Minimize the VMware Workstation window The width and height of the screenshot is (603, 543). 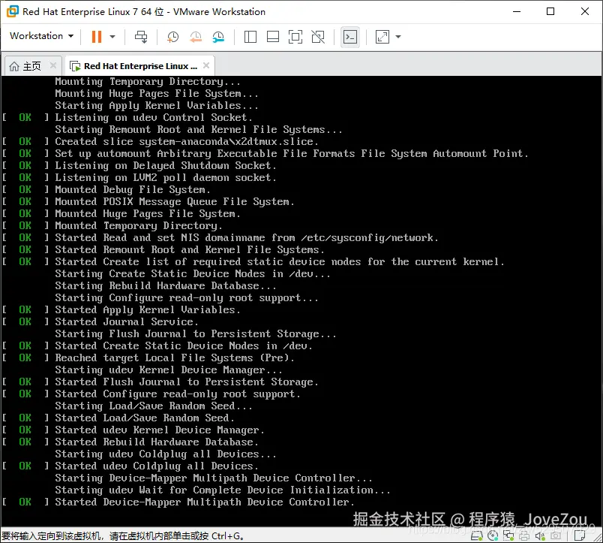pos(517,11)
